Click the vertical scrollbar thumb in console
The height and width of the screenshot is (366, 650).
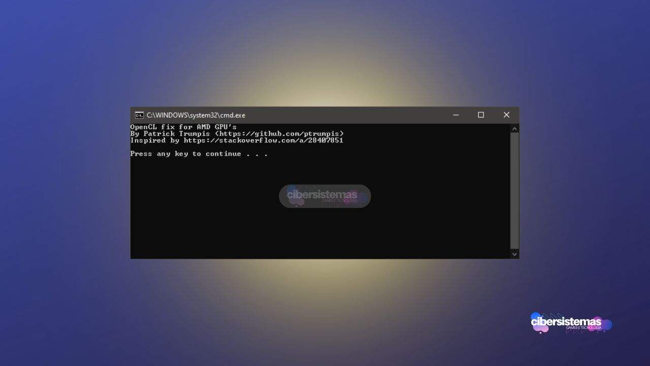[x=514, y=191]
